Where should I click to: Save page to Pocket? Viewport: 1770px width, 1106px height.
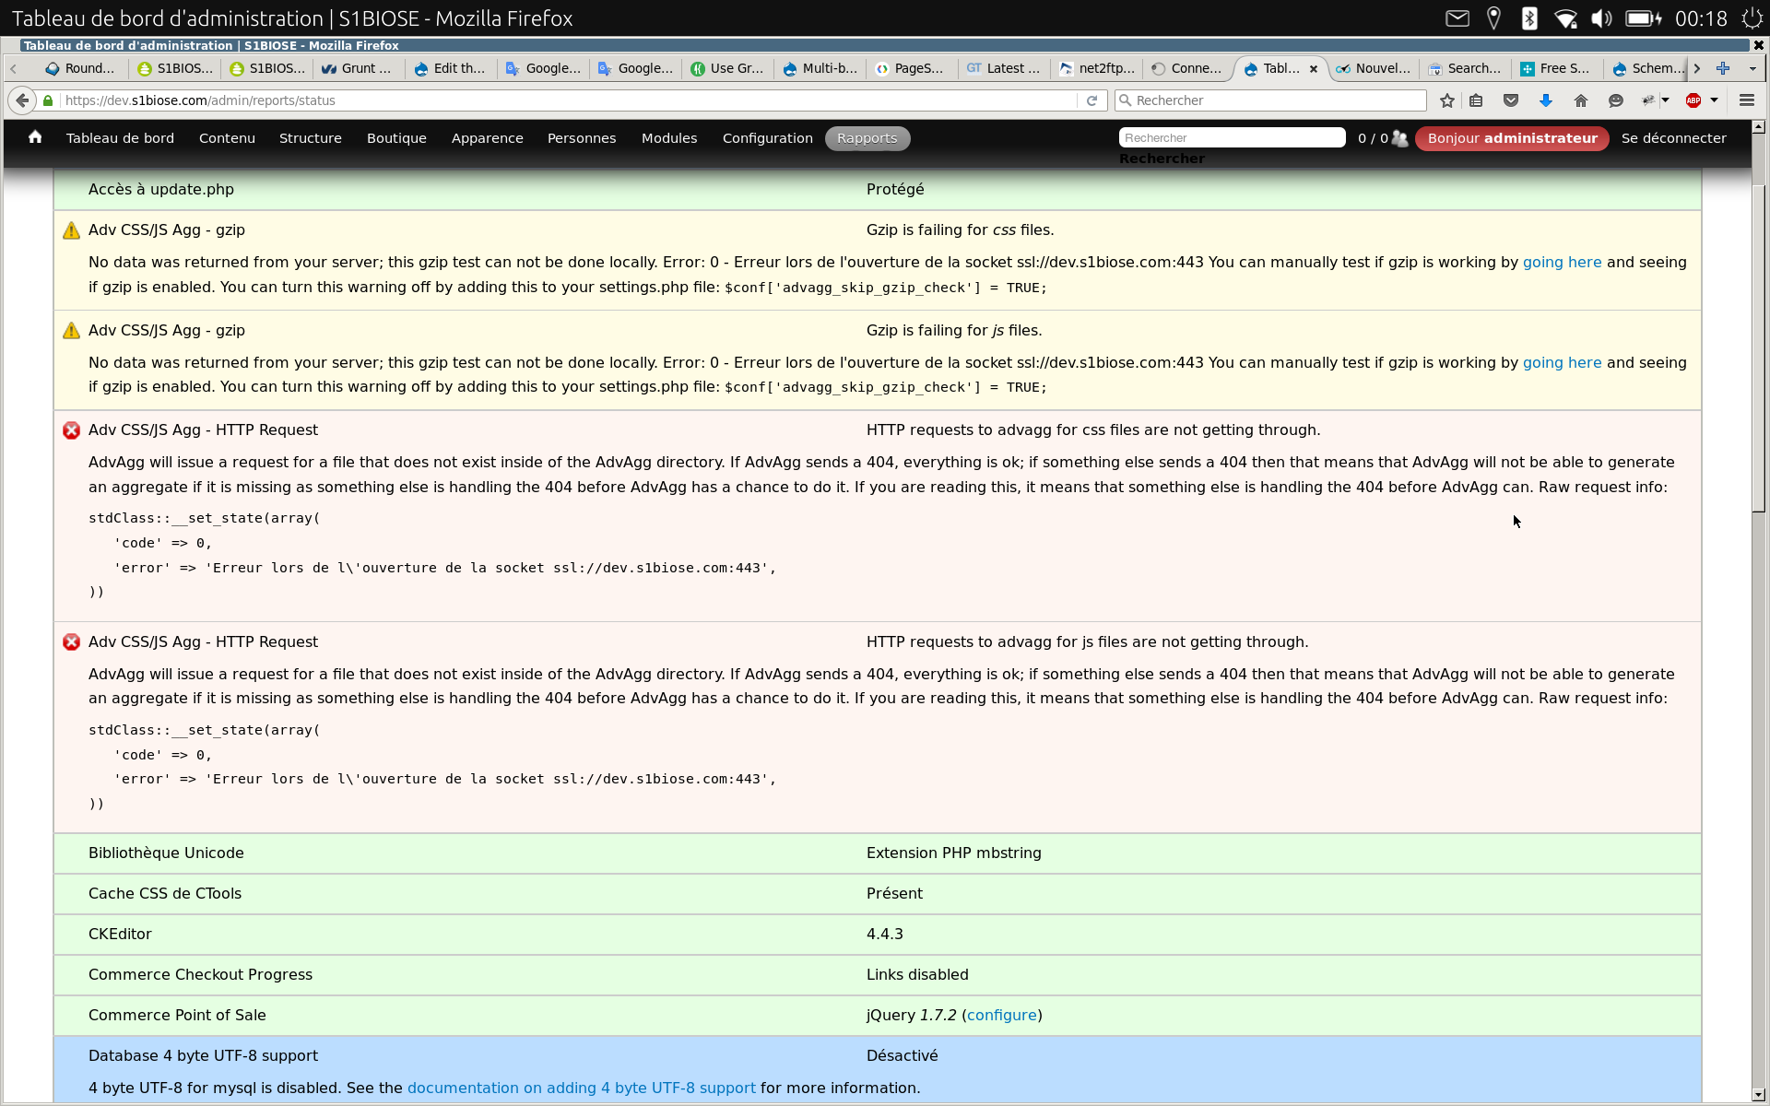click(x=1510, y=100)
